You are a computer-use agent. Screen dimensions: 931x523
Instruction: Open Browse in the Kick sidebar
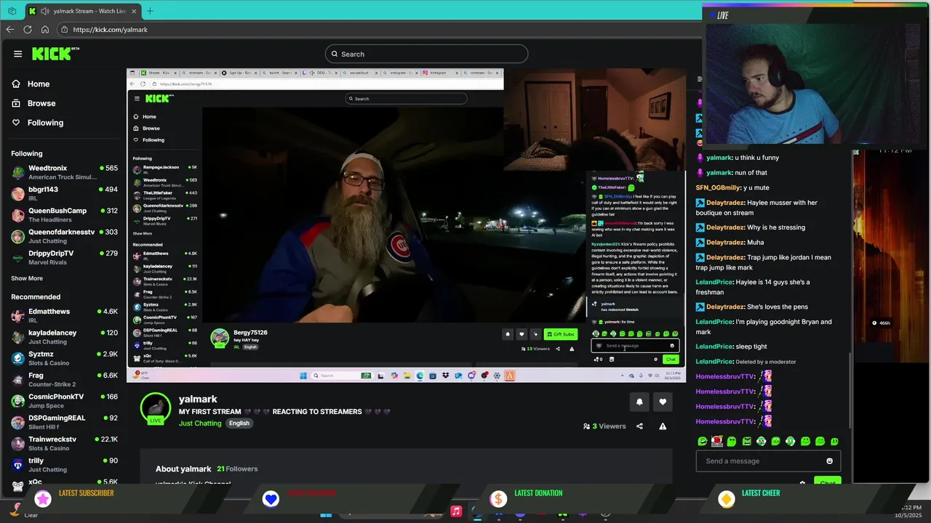pos(41,103)
